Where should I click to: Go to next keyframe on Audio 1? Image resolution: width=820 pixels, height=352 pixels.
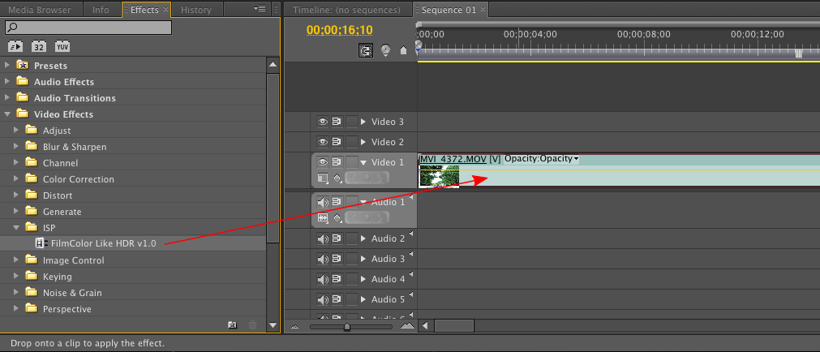click(381, 217)
